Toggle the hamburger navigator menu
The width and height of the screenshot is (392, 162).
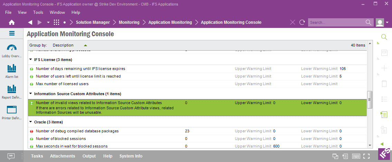12,33
